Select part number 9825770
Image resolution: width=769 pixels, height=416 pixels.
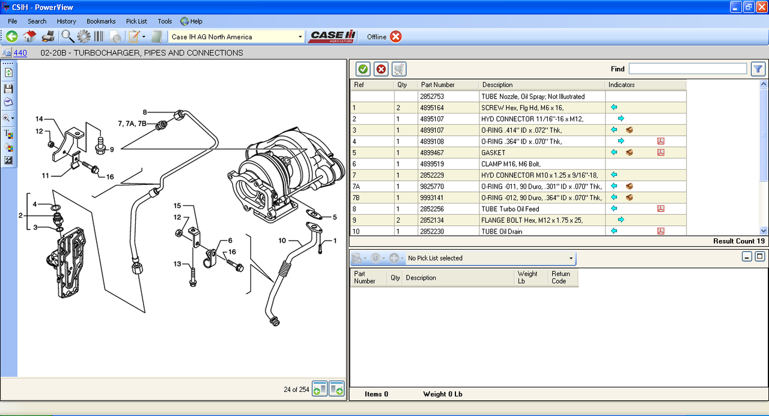pos(432,186)
